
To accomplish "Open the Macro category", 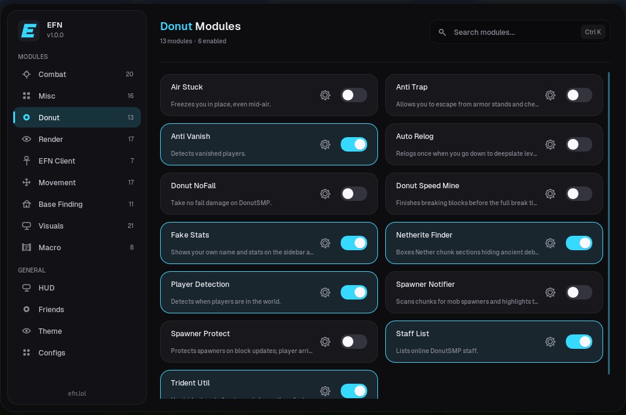I will pyautogui.click(x=77, y=247).
